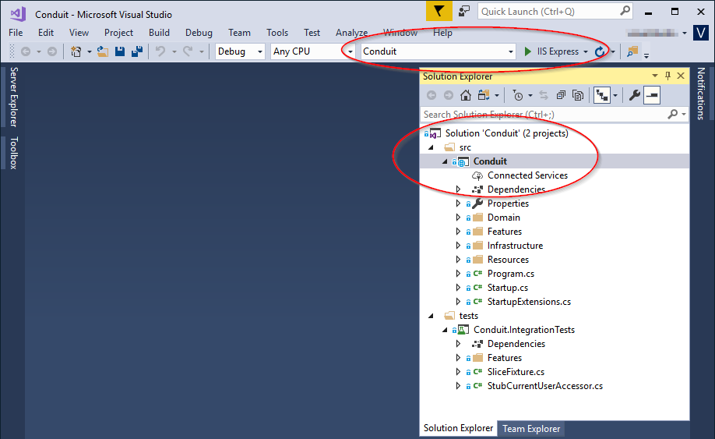Click the Navigate Backward toolbar icon

[x=26, y=51]
